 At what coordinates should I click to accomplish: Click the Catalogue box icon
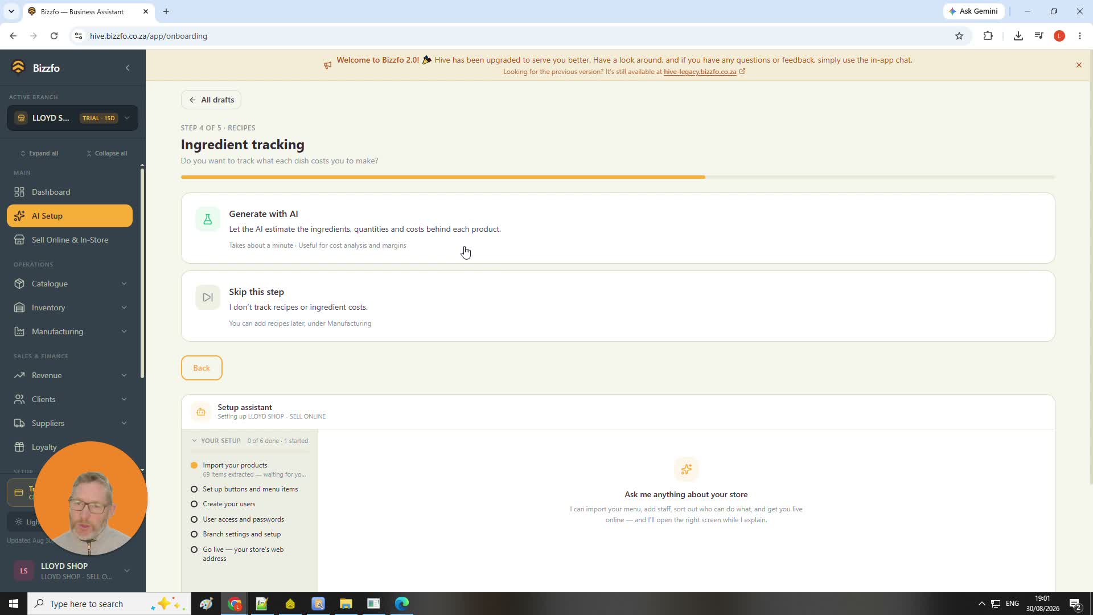click(x=19, y=284)
